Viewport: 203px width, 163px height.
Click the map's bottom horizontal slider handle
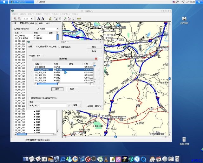coord(115,137)
